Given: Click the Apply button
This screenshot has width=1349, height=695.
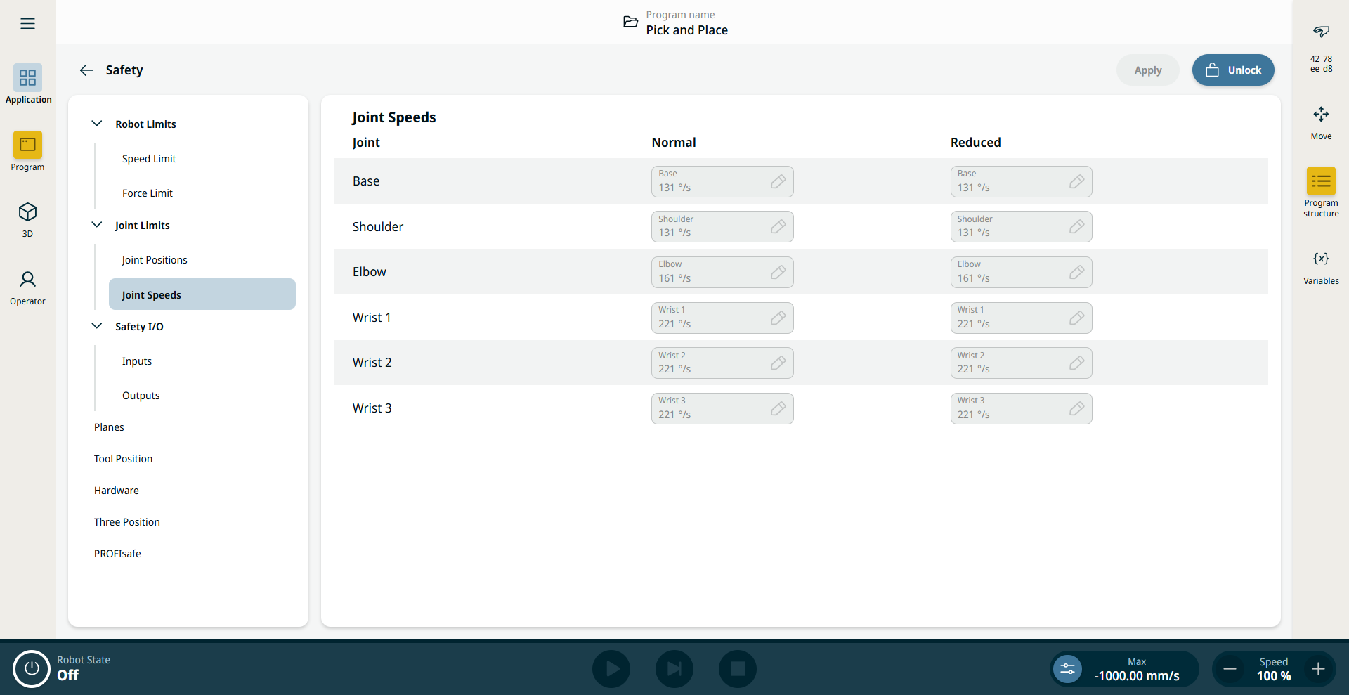Looking at the screenshot, I should pos(1147,70).
